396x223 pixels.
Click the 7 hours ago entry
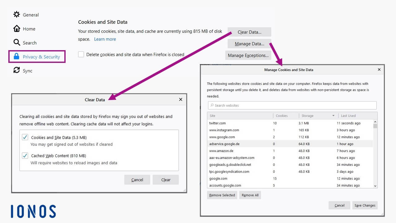click(x=346, y=151)
